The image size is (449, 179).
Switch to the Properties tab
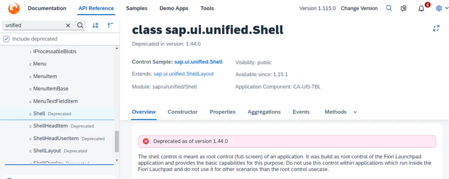click(222, 112)
